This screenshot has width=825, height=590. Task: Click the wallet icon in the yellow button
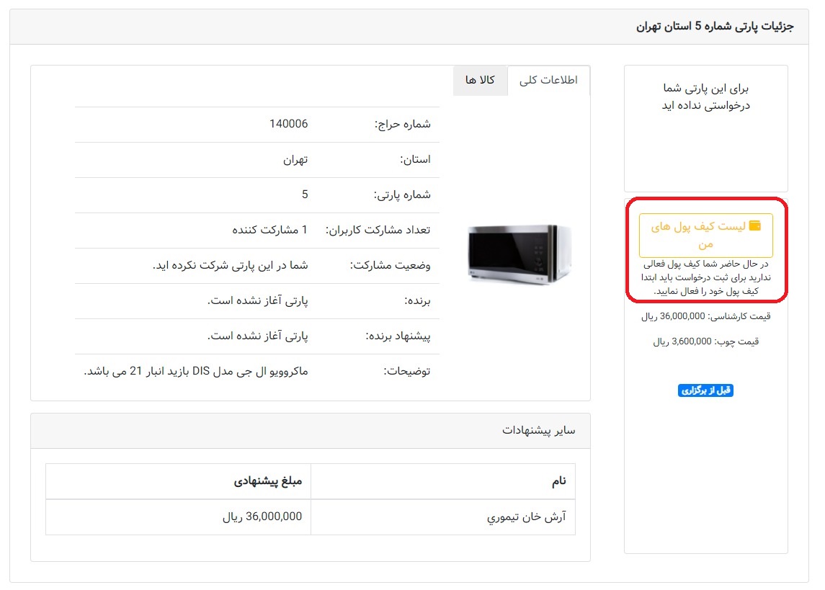coord(755,226)
